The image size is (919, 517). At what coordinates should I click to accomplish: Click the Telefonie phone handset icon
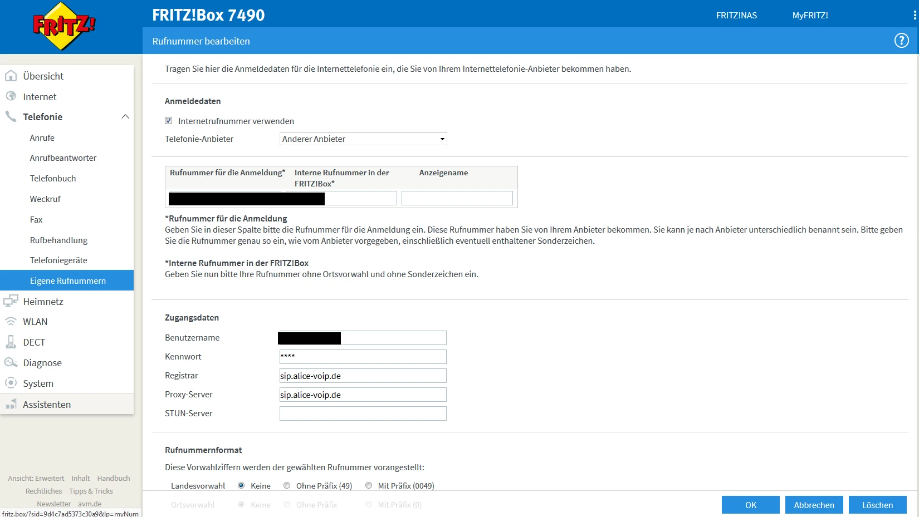click(x=11, y=116)
